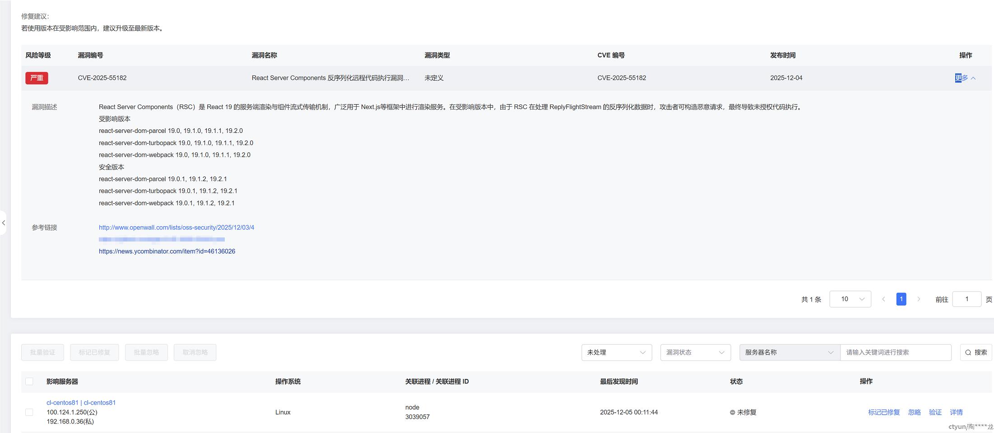
Task: Click the 批量验证 button
Action: 42,352
